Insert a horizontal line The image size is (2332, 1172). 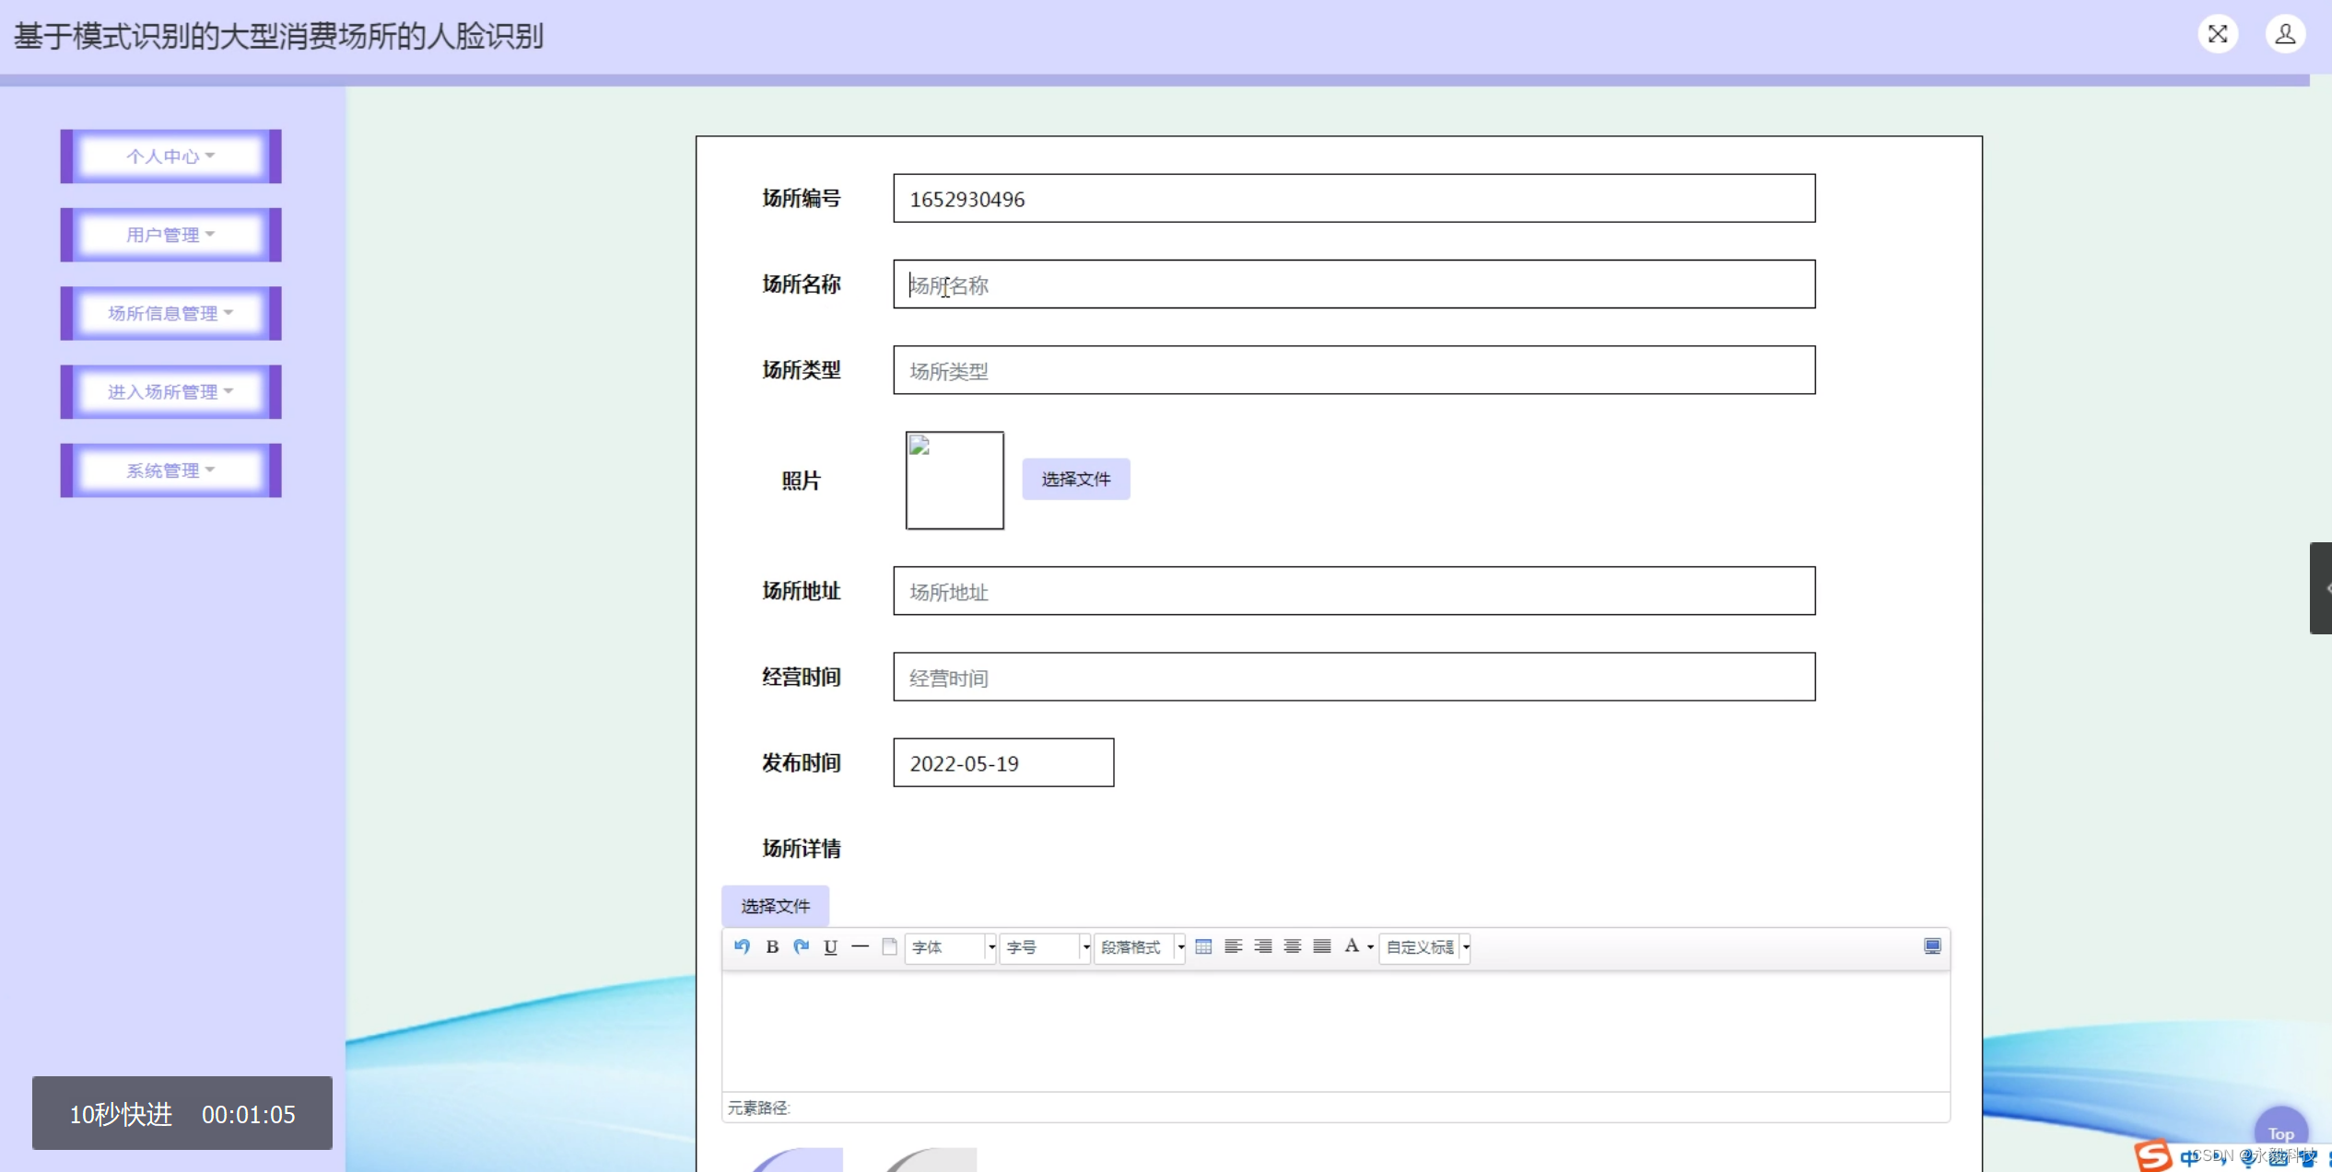(860, 946)
